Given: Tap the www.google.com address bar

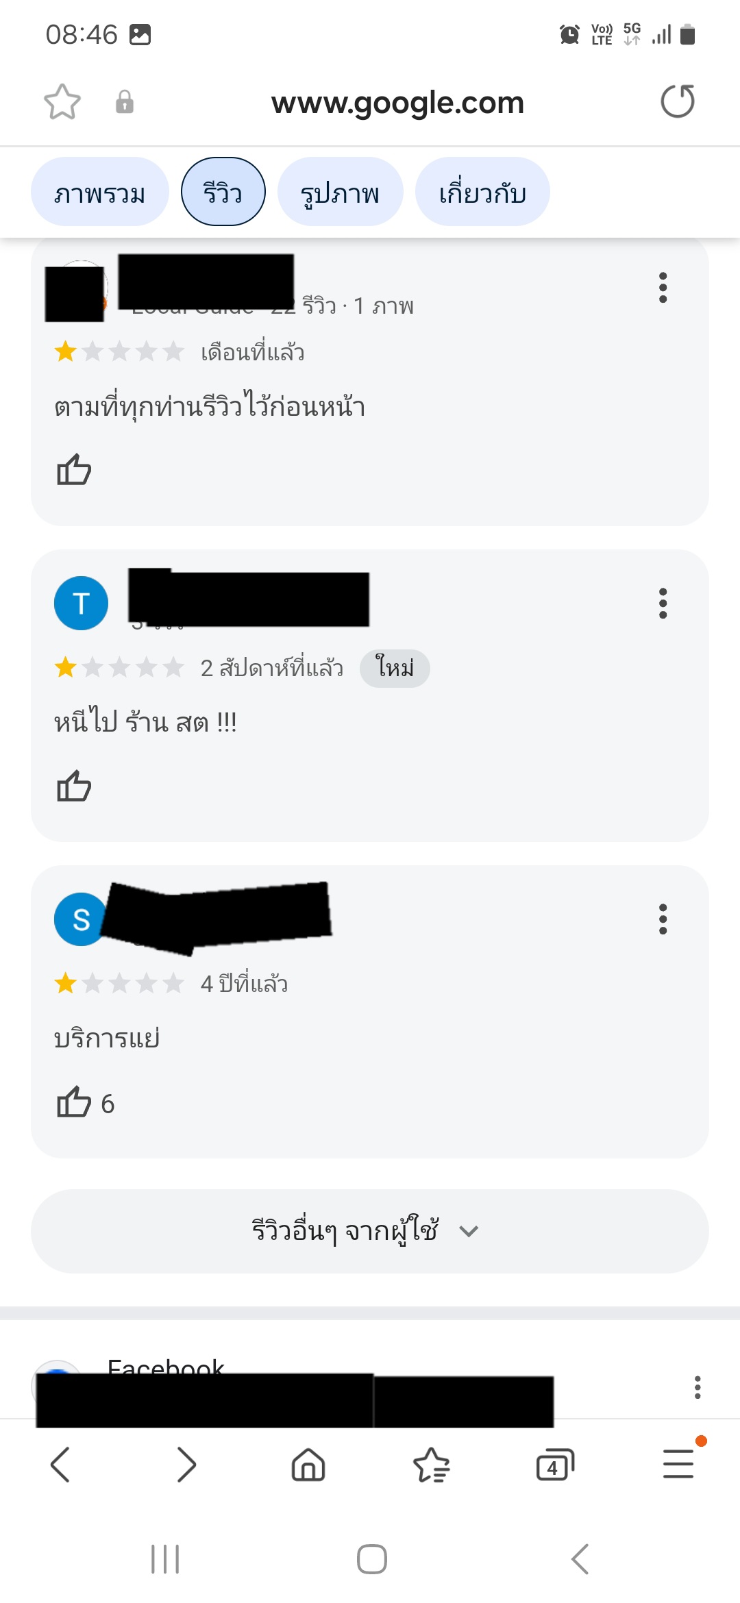Looking at the screenshot, I should [397, 102].
